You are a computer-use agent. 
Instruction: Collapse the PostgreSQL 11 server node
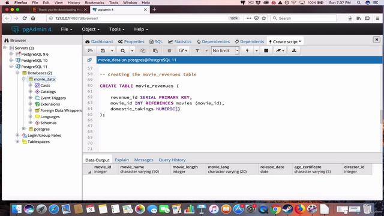(11, 67)
